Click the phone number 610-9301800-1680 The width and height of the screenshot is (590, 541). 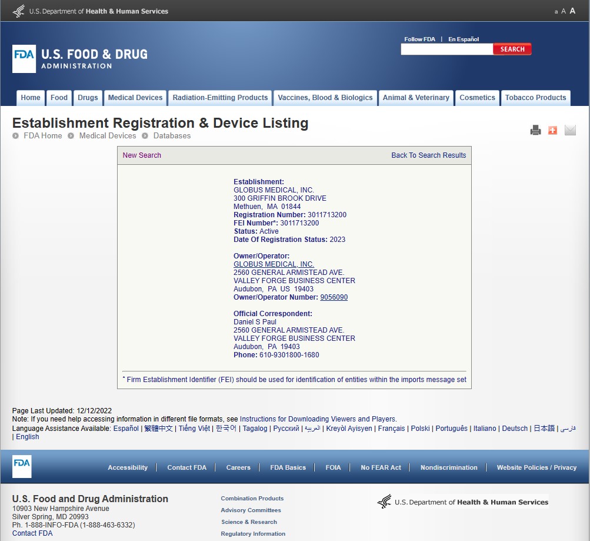(289, 354)
